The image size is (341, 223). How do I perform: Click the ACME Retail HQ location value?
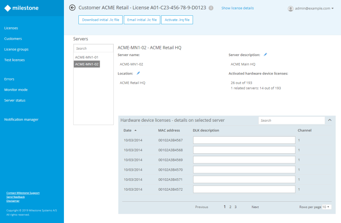tap(133, 83)
